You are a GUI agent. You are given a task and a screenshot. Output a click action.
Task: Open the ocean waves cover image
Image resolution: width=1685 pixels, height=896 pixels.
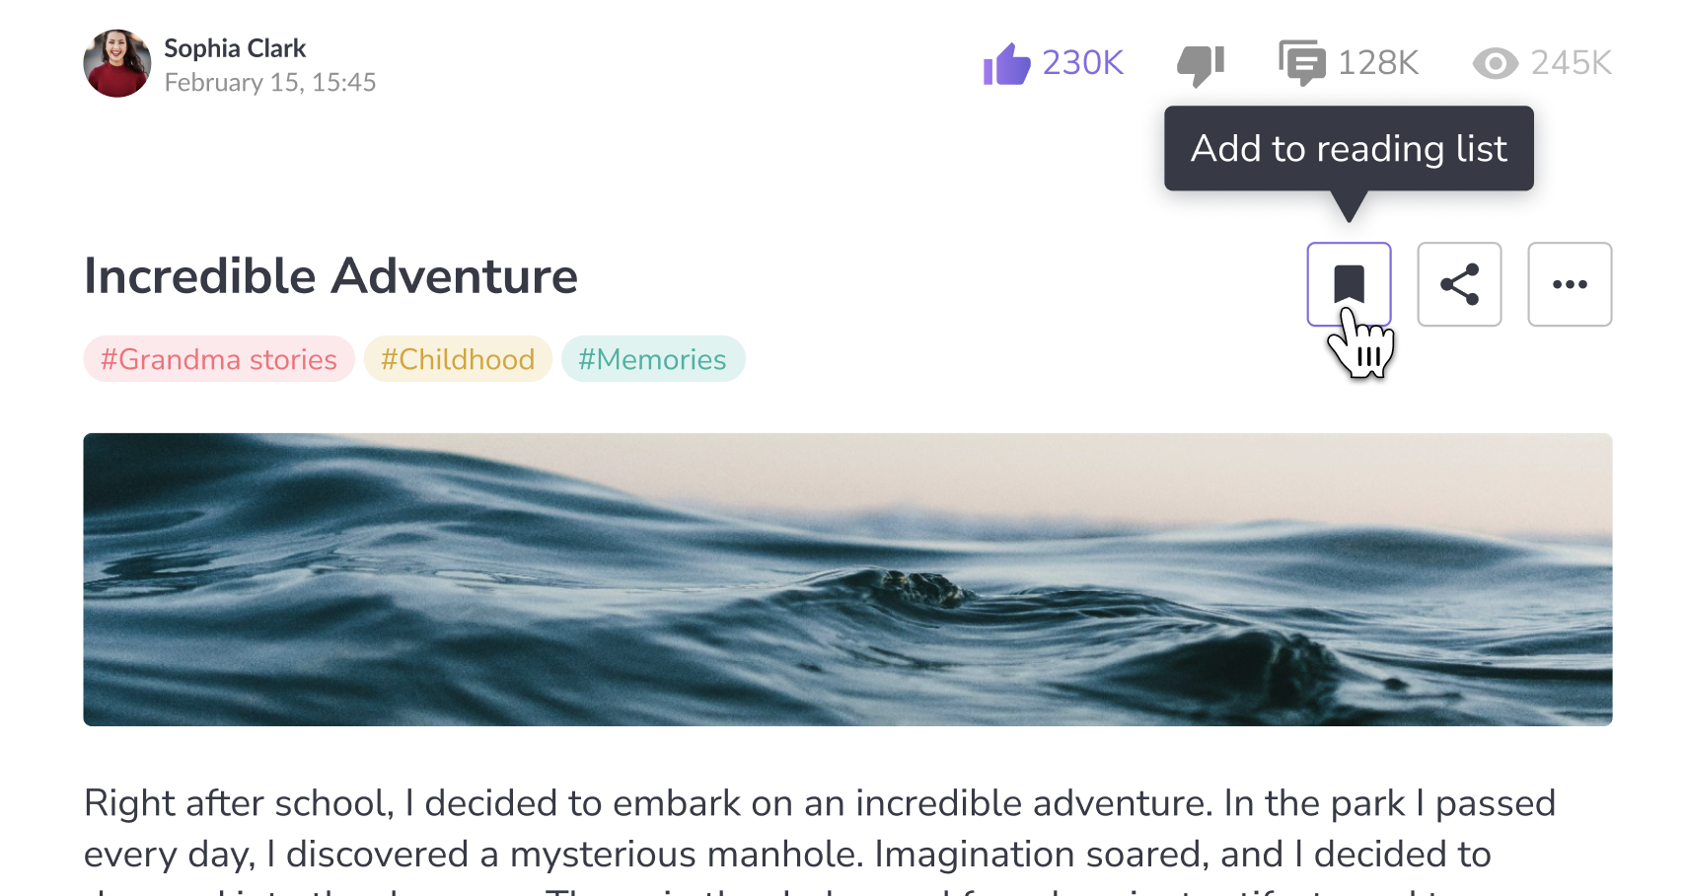point(847,579)
